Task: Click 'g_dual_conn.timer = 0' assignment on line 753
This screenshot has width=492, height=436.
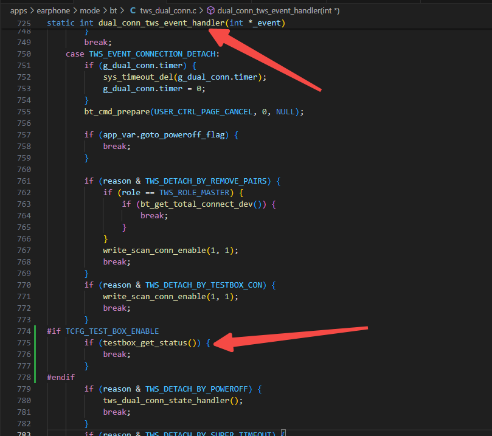Action: click(154, 89)
